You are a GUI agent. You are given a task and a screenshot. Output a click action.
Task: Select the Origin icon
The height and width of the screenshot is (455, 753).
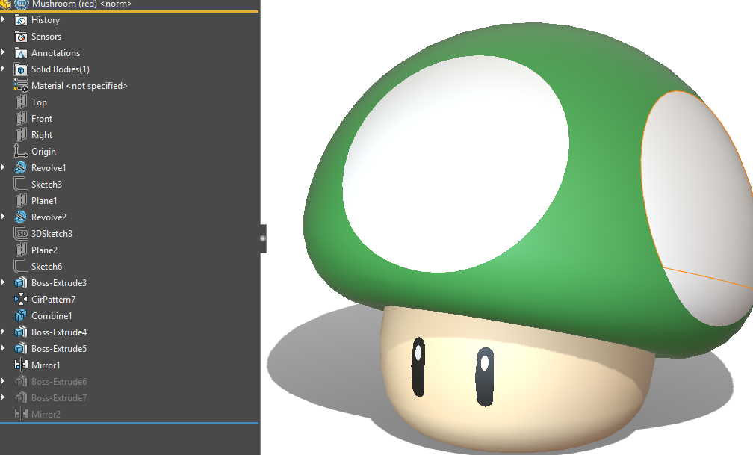tap(21, 152)
